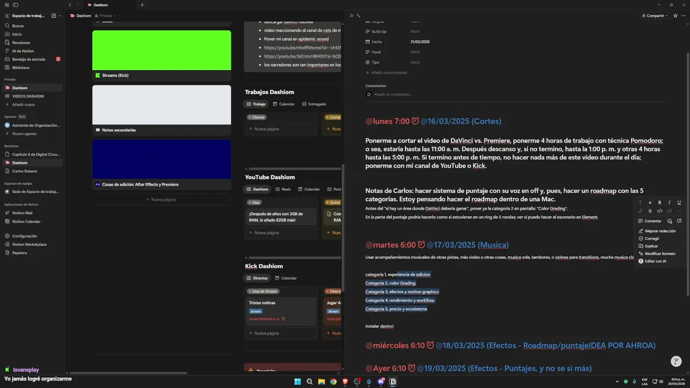Go back with the navigation arrow
690x388 pixels.
tap(70, 5)
